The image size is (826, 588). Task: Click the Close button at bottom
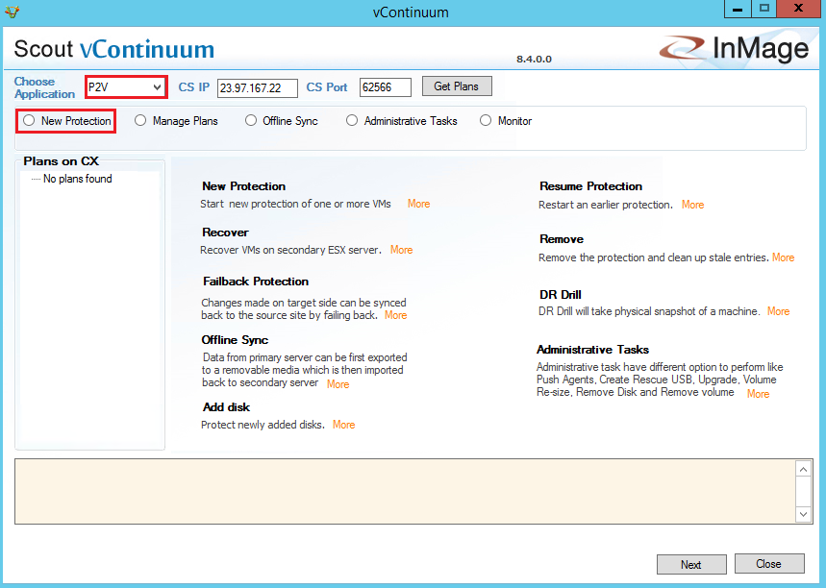point(768,564)
